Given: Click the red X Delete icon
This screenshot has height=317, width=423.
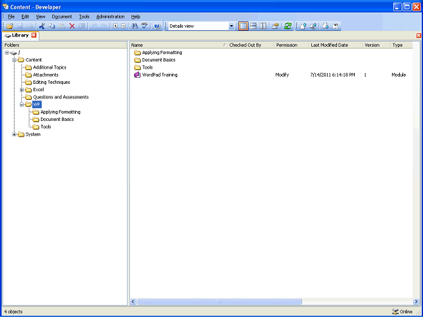Looking at the screenshot, I should (x=72, y=26).
